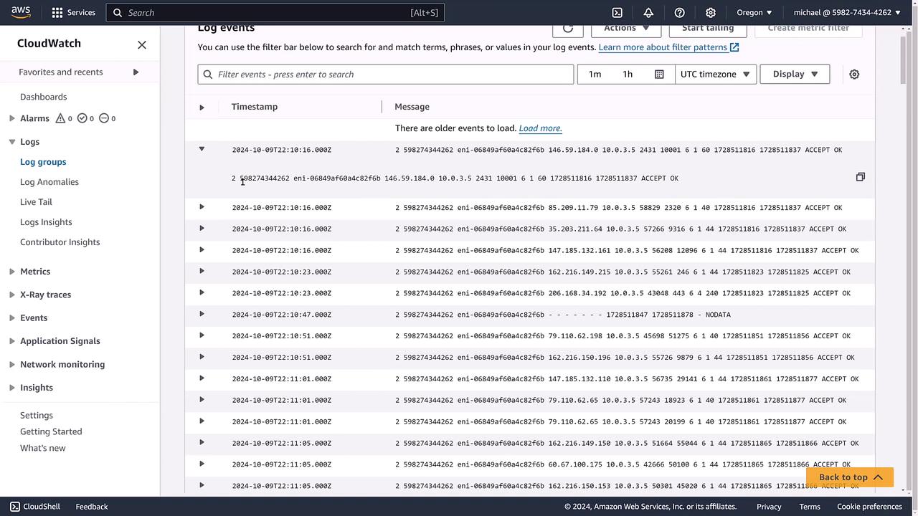This screenshot has height=516, width=918.
Task: Collapse the expanded 146.59.184.0 log event
Action: (x=202, y=149)
